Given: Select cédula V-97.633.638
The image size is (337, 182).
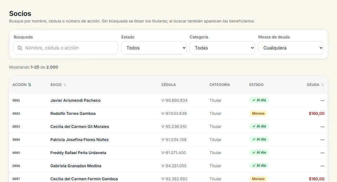Looking at the screenshot, I should click(x=174, y=114).
